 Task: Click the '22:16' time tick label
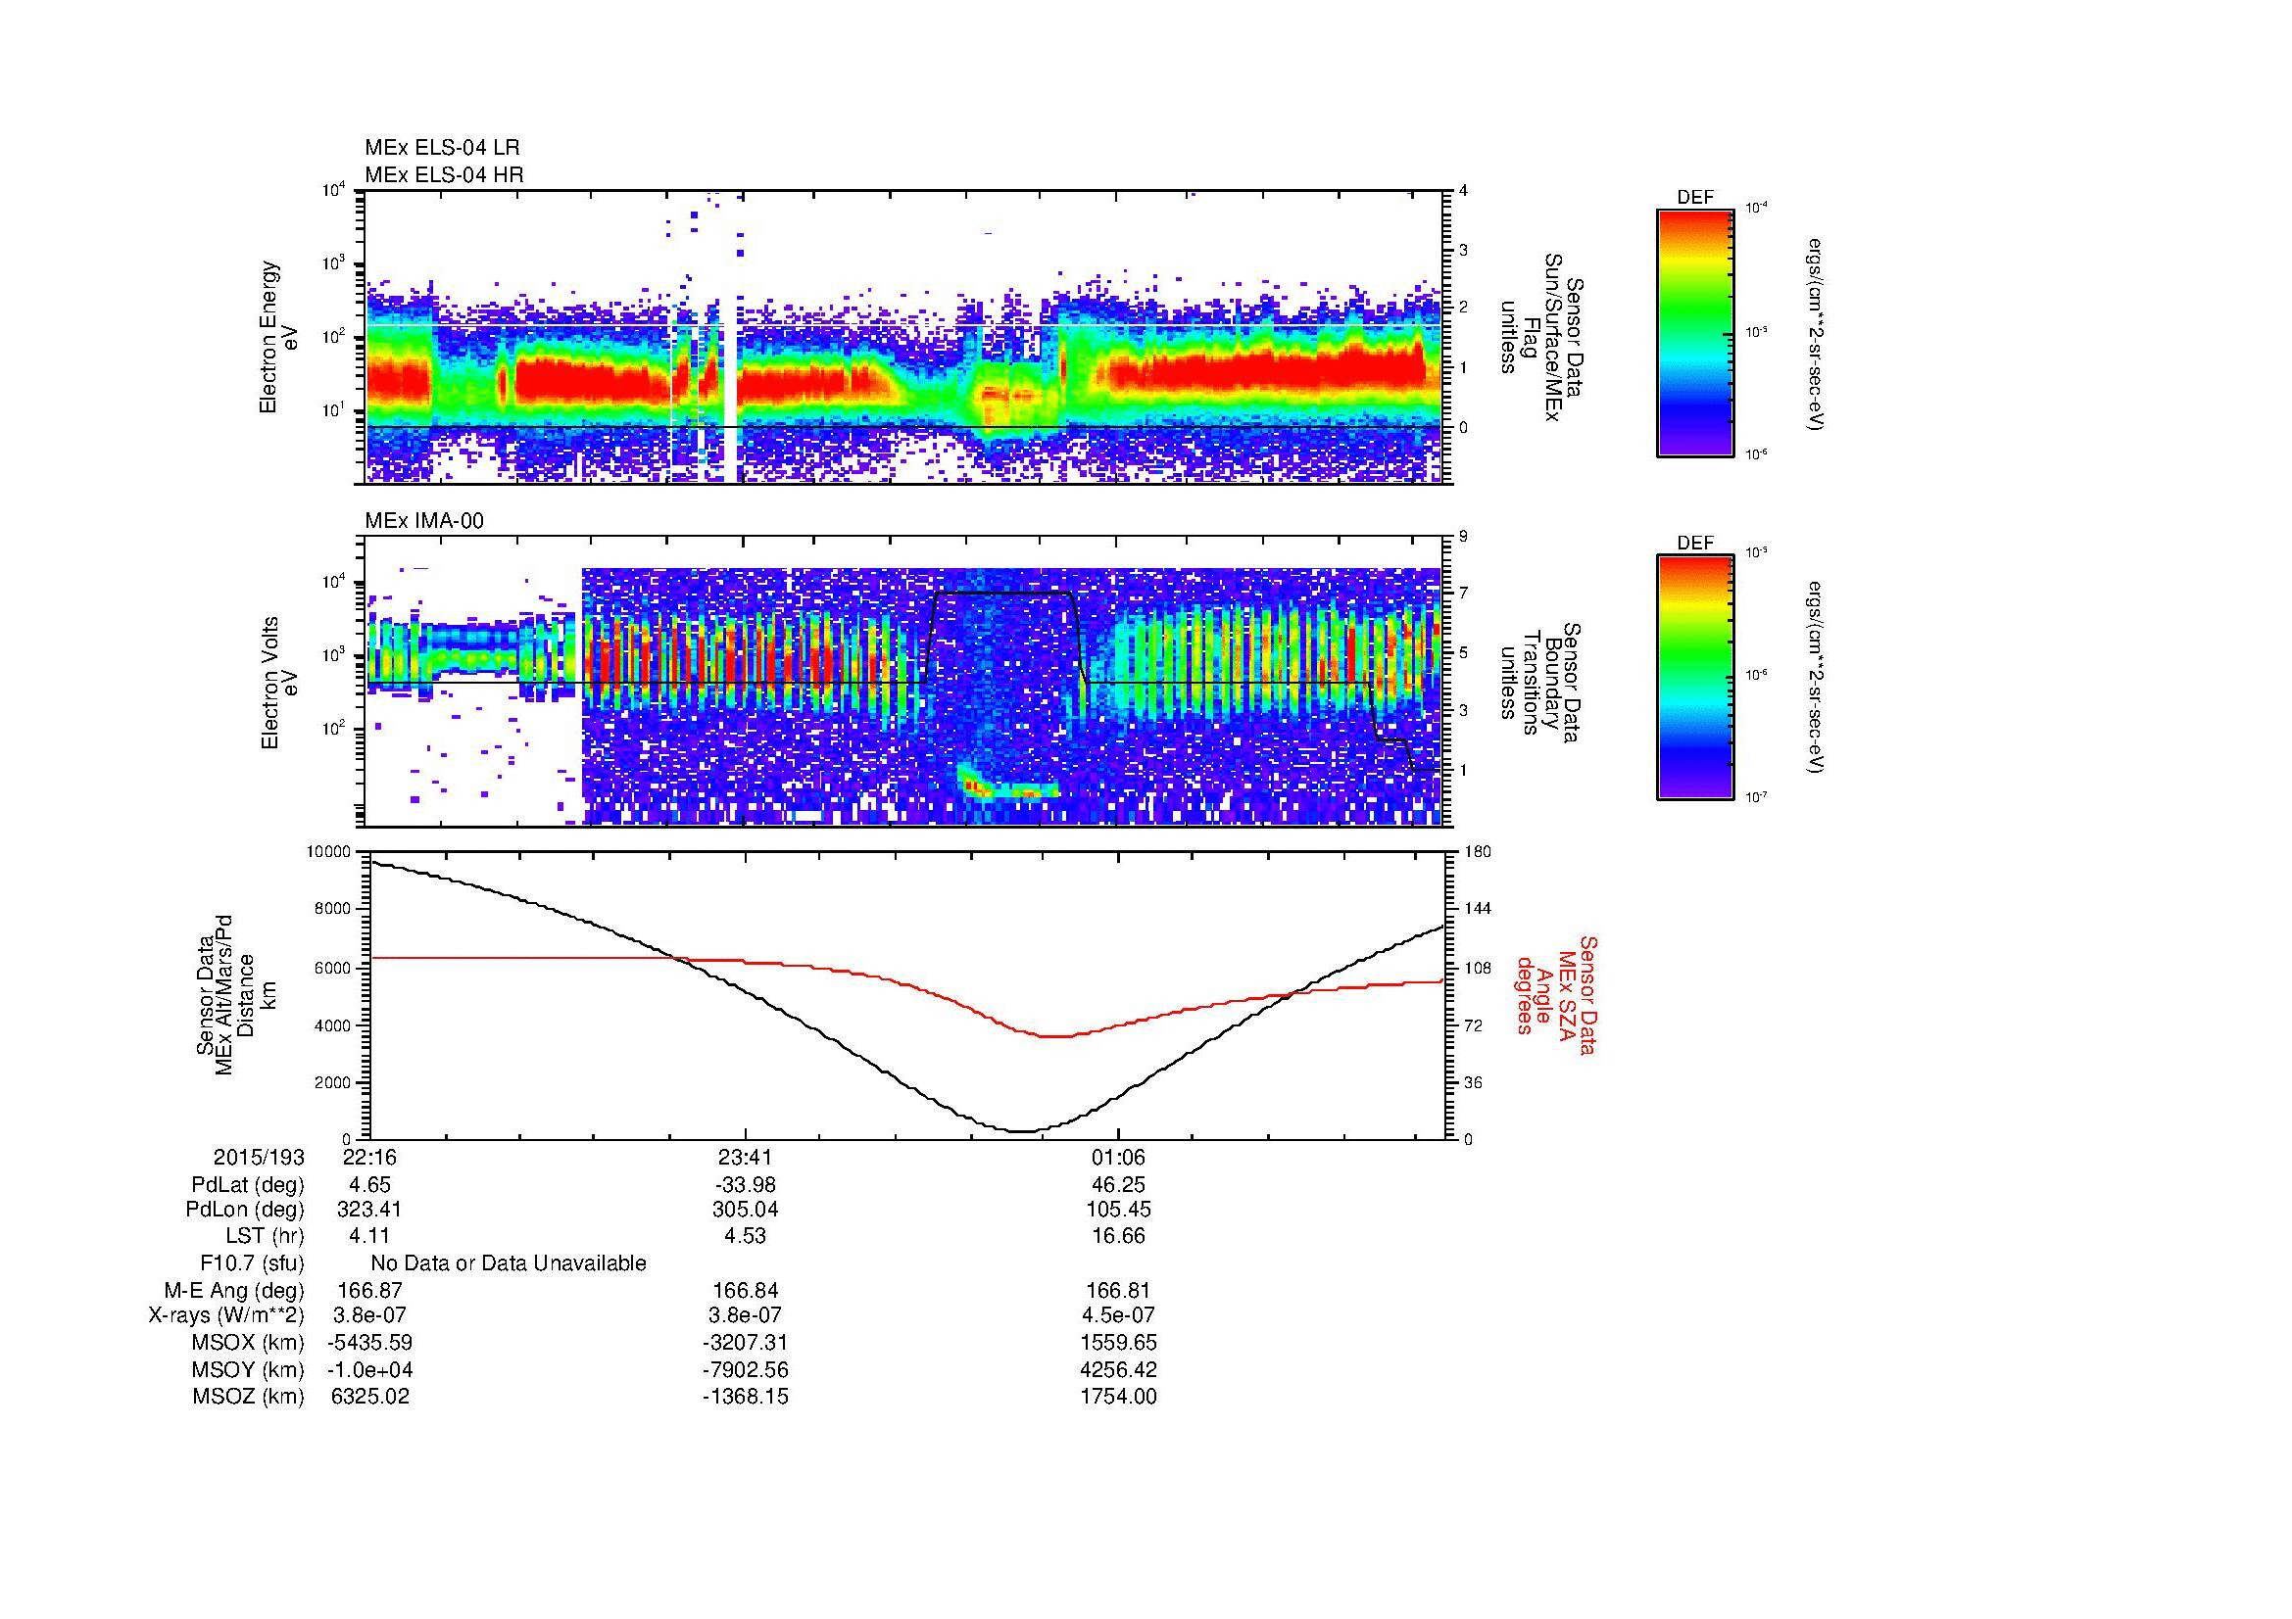(x=369, y=1158)
